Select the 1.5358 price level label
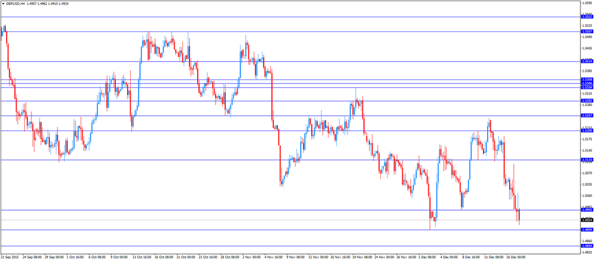 tap(586, 80)
